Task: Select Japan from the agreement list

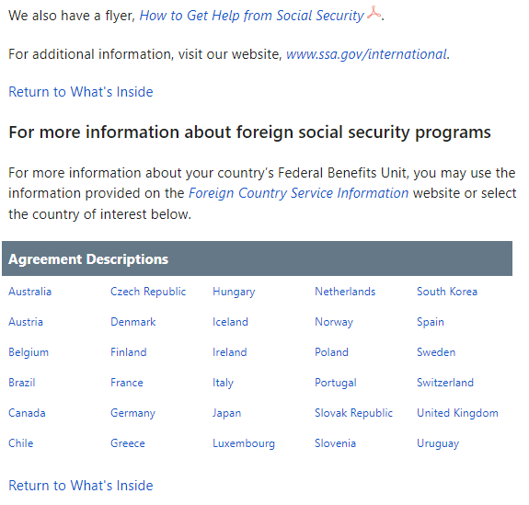Action: [x=226, y=413]
